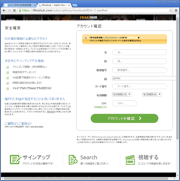
Task: Click the CVVはどこに? help link
Action: [x=101, y=107]
